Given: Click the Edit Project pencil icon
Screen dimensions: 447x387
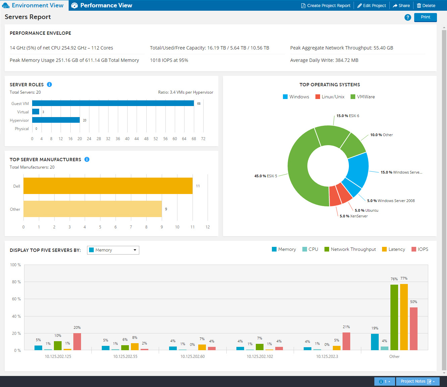Looking at the screenshot, I should (359, 5).
